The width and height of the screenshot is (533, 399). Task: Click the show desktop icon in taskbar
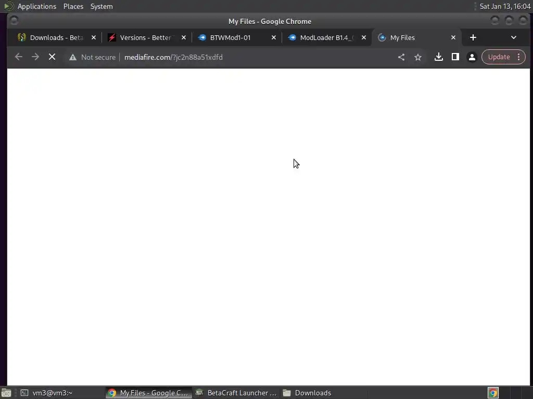(x=6, y=393)
